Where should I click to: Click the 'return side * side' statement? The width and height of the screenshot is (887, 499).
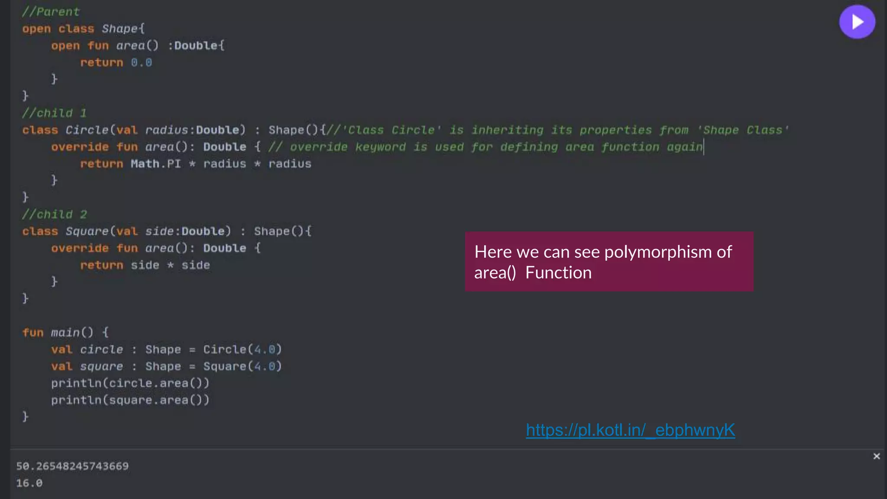pos(145,265)
